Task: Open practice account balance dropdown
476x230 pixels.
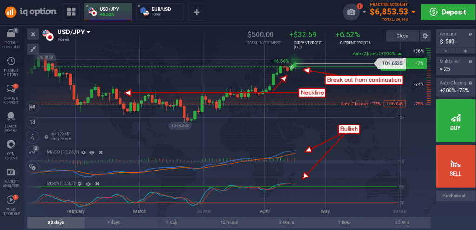Action: pos(413,12)
